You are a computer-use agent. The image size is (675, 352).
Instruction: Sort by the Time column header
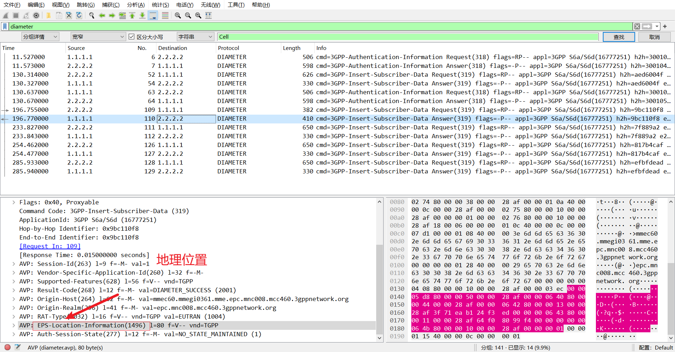pyautogui.click(x=33, y=48)
